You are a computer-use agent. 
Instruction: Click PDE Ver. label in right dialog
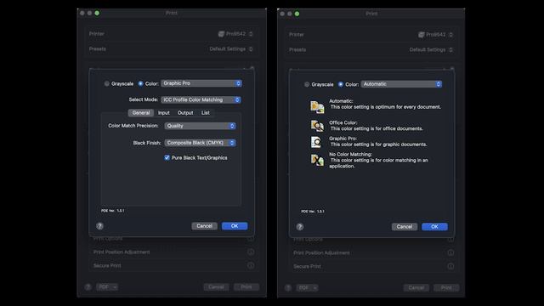[313, 212]
